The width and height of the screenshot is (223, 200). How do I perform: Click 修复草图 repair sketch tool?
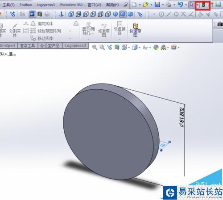[104, 30]
